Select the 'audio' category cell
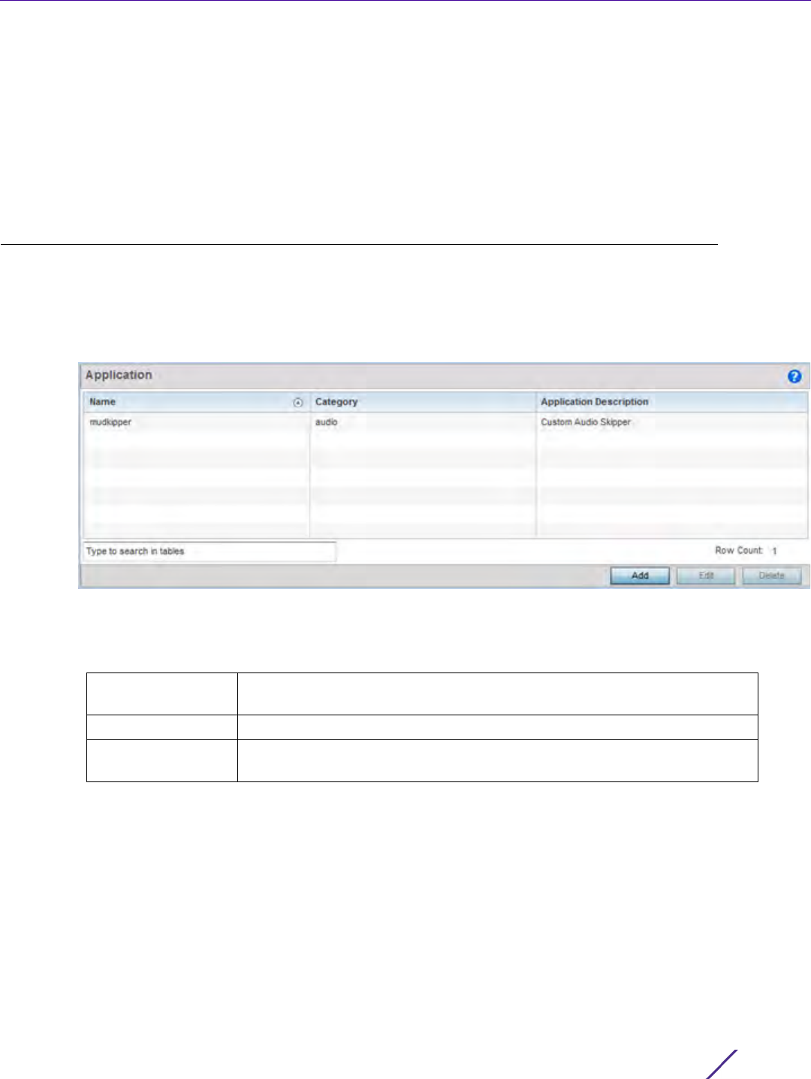The image size is (811, 1079). click(423, 422)
